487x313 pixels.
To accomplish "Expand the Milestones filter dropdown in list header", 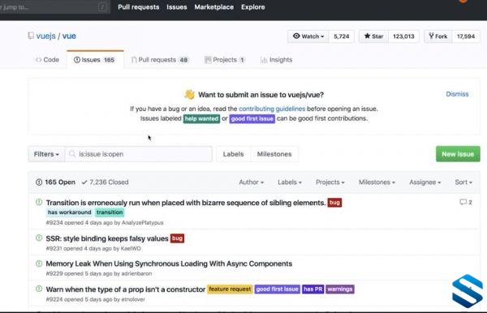I will [x=377, y=182].
